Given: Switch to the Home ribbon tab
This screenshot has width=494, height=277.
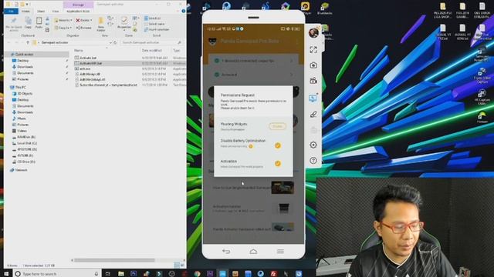Looking at the screenshot, I should 25,12.
